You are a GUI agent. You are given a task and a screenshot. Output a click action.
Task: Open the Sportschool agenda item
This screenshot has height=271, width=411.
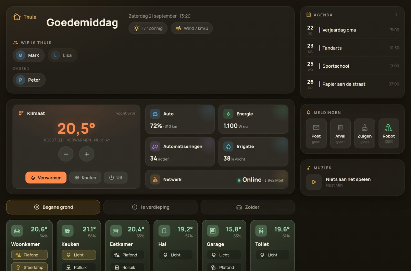352,66
